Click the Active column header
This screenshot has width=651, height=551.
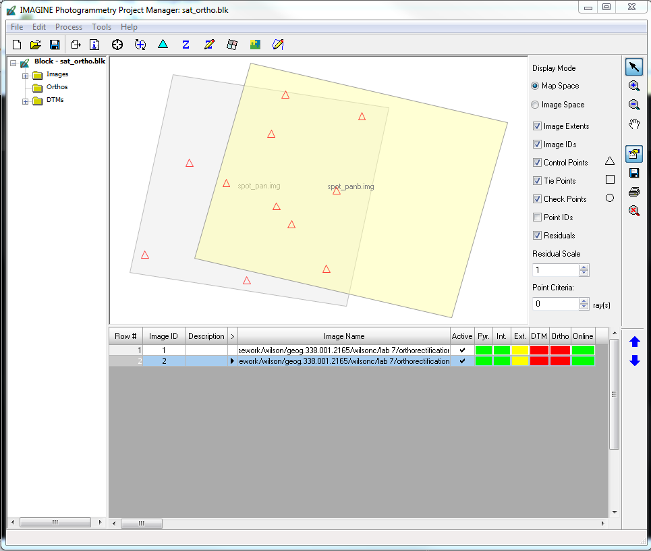462,336
